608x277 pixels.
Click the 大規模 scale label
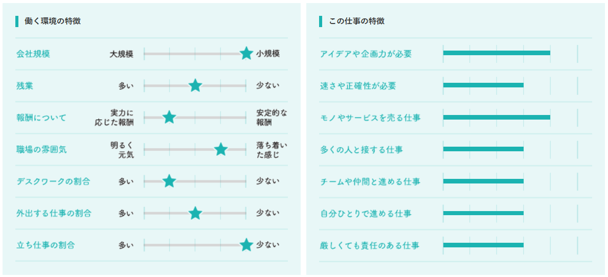click(x=121, y=54)
